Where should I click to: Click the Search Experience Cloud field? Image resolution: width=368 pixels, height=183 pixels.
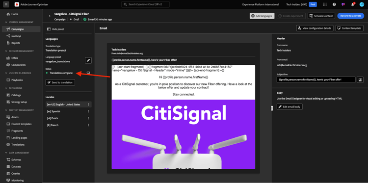pyautogui.click(x=146, y=4)
